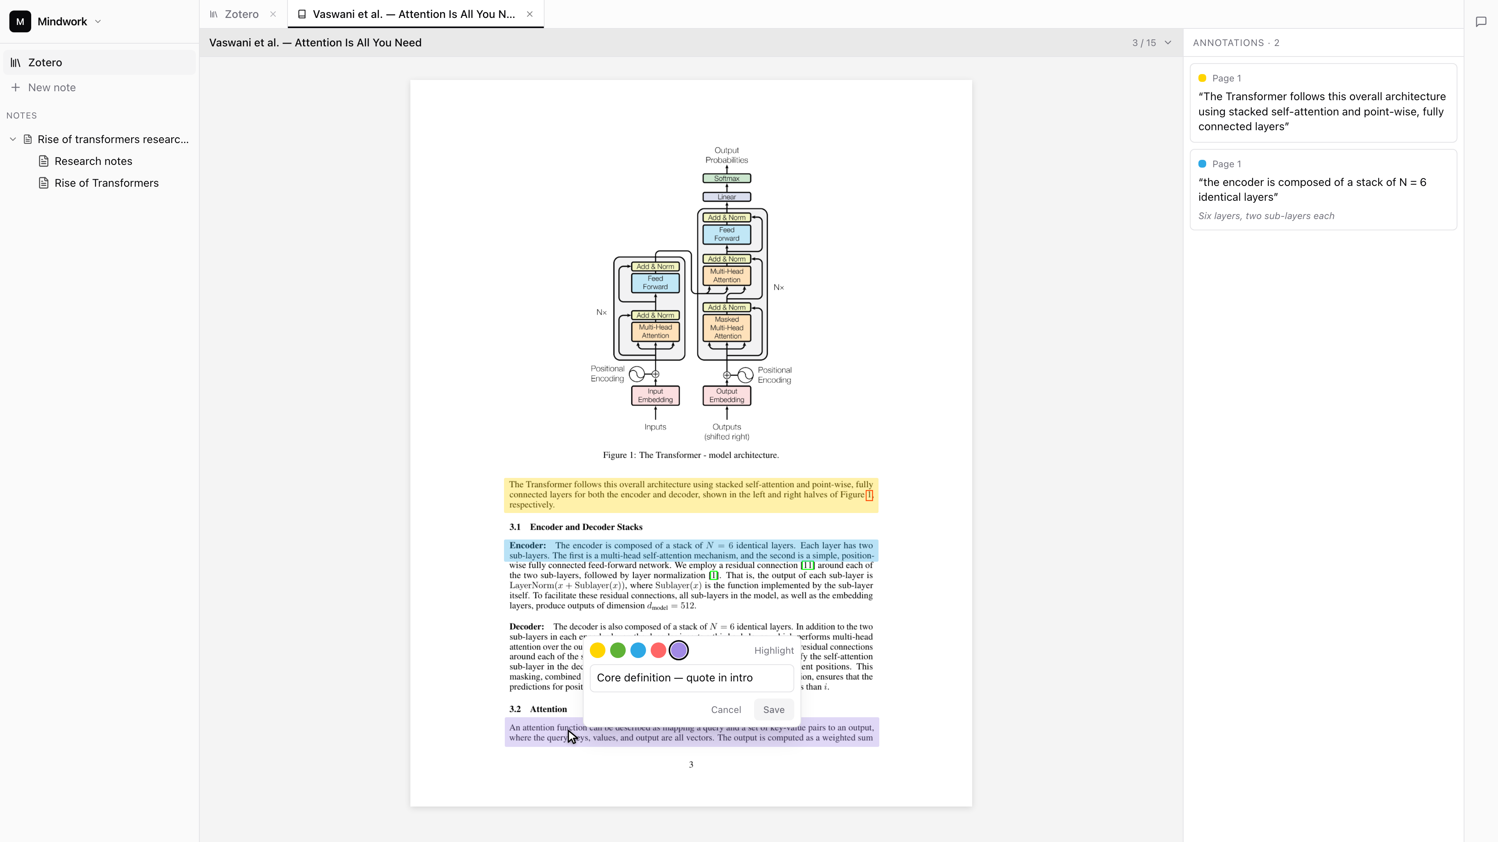Pick the green highlight color
The image size is (1498, 842).
click(x=618, y=650)
